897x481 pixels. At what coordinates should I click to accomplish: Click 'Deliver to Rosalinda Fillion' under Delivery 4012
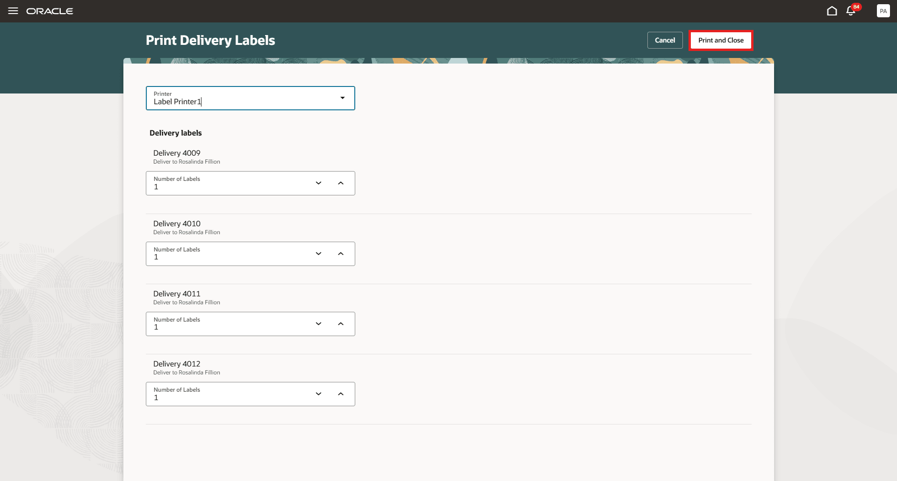187,373
